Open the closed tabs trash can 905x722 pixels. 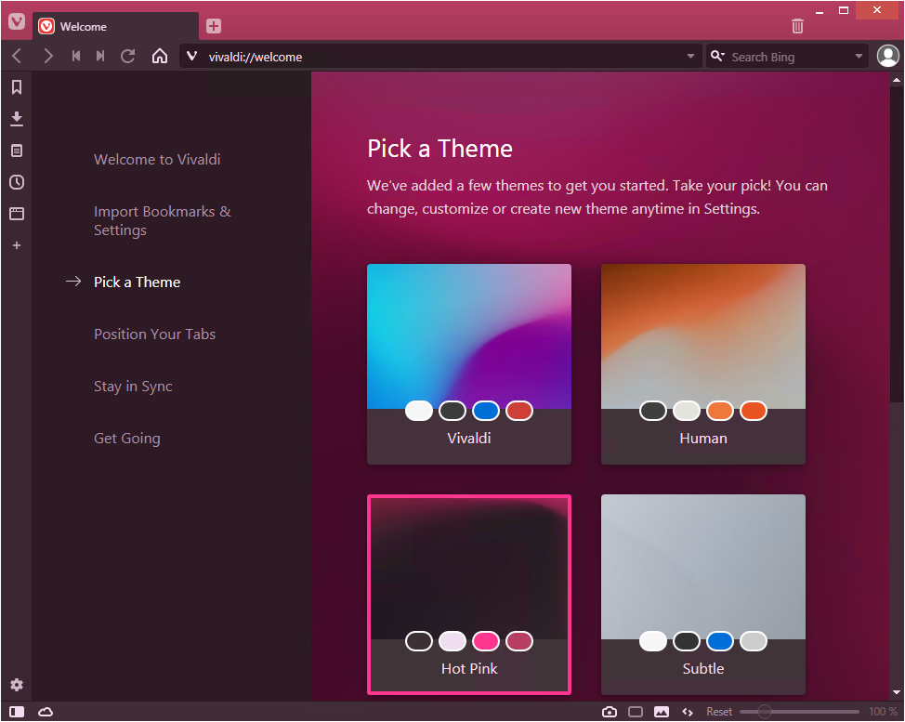click(x=797, y=26)
